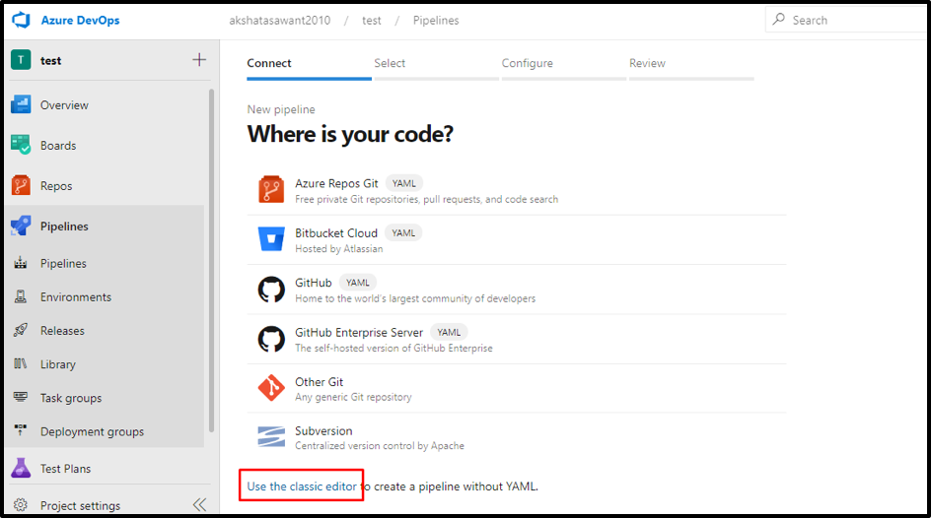Open the Repos icon in sidebar
The height and width of the screenshot is (518, 931).
(21, 185)
